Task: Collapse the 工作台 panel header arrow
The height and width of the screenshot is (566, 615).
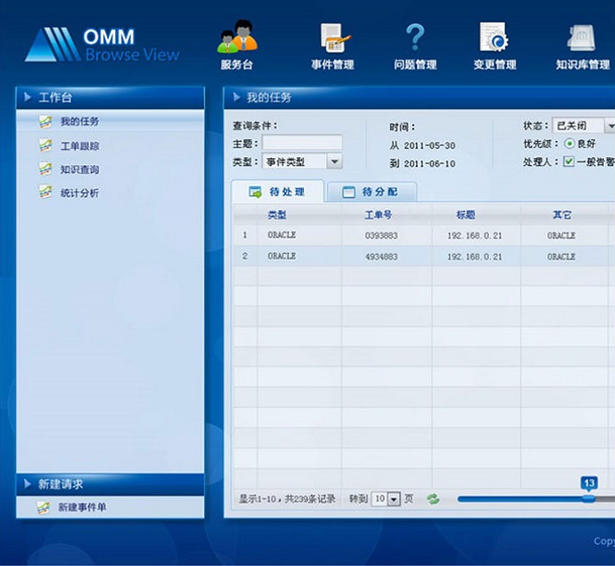Action: point(28,98)
